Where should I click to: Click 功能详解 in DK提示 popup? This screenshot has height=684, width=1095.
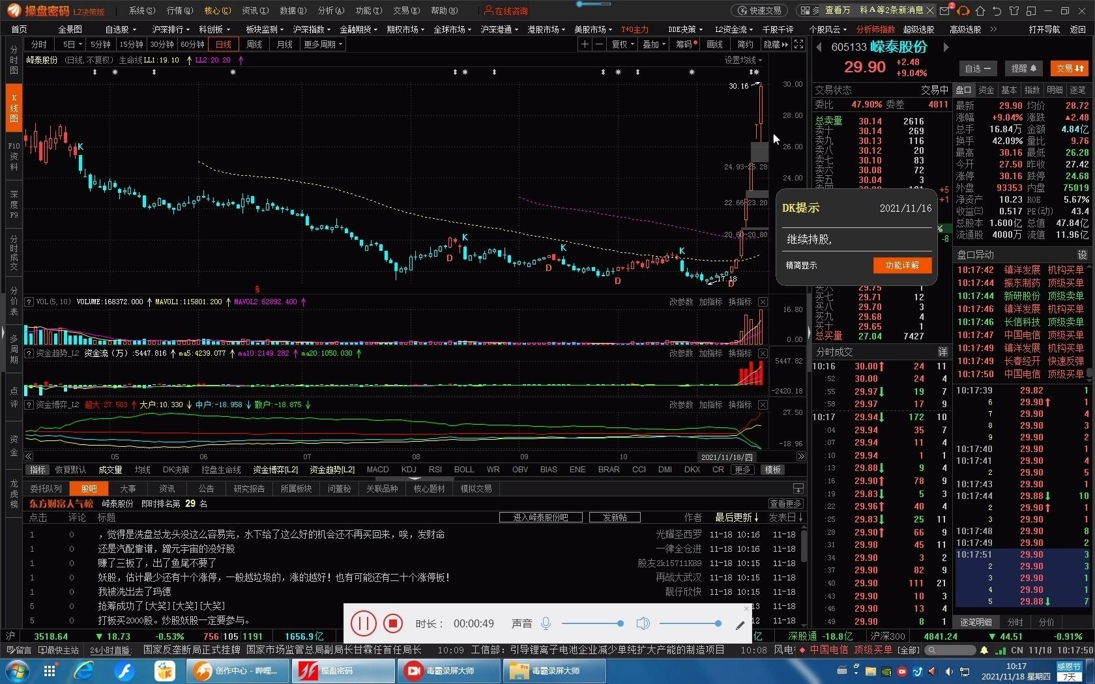902,265
